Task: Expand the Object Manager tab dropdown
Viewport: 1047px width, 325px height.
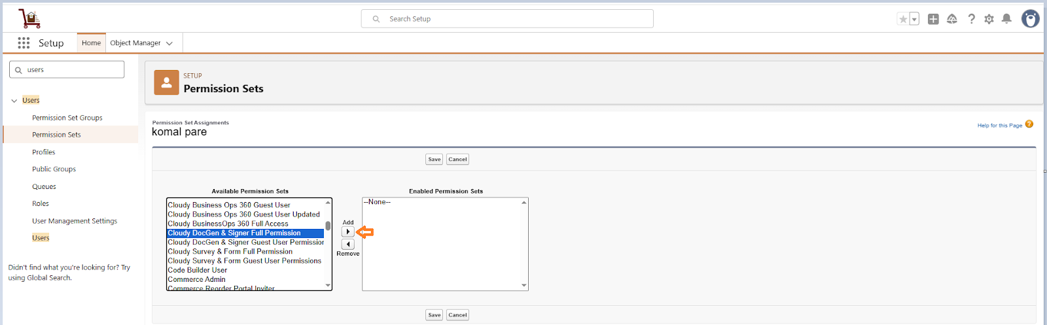Action: [x=169, y=43]
